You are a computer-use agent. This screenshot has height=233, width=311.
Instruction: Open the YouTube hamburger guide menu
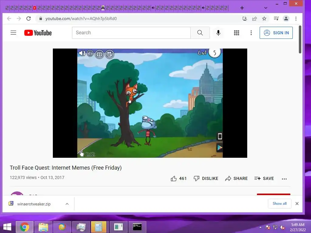click(13, 33)
